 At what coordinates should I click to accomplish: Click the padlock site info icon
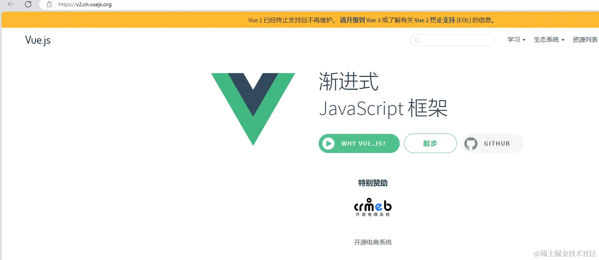pos(49,4)
